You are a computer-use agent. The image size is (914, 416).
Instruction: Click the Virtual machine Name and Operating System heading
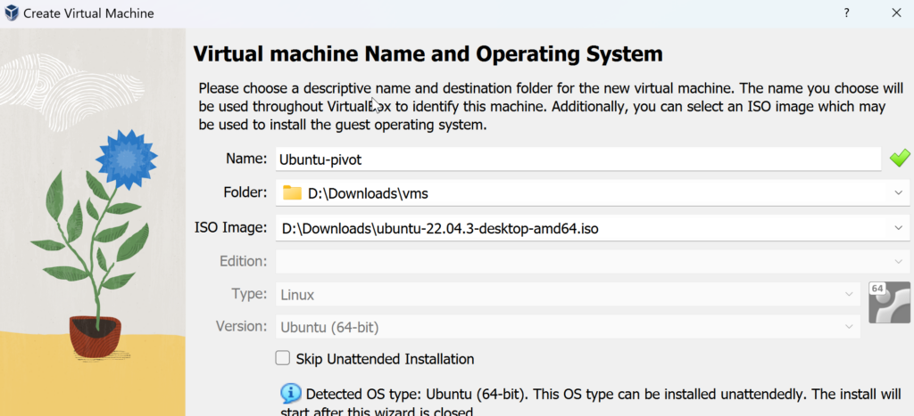pos(428,54)
